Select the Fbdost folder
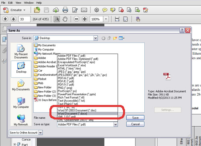 tap(40, 79)
